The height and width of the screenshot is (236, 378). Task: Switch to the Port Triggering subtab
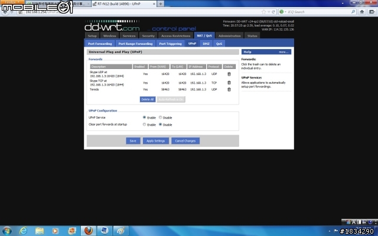click(170, 44)
